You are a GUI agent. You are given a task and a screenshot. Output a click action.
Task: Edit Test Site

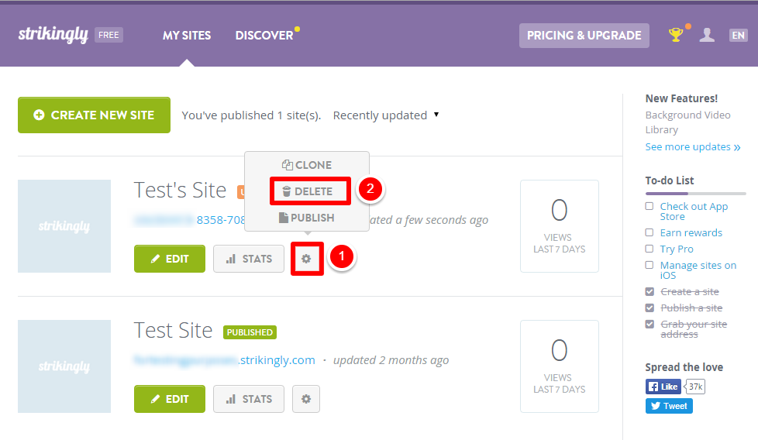click(x=170, y=399)
